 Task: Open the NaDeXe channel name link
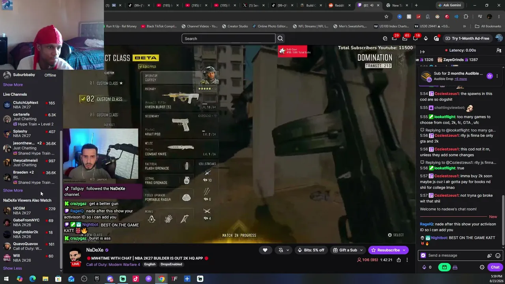[x=95, y=250]
